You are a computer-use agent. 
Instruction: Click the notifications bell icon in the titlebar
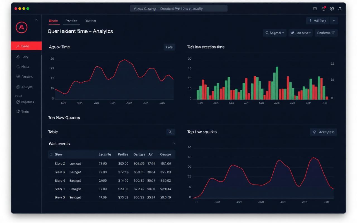coord(323,8)
